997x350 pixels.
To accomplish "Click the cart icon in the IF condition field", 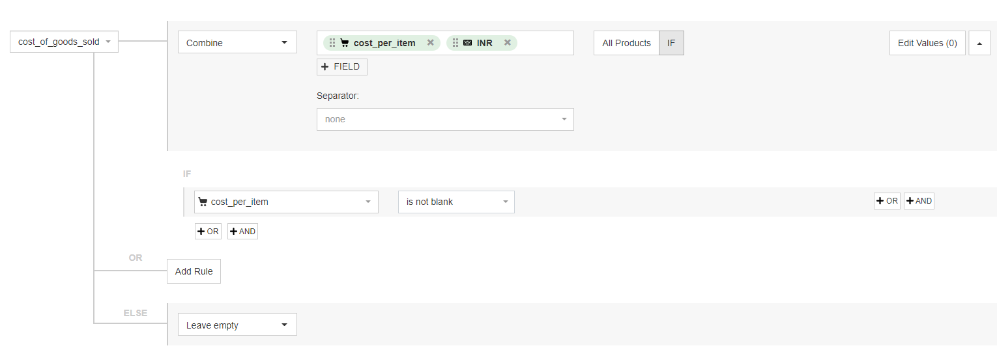I will coord(203,202).
